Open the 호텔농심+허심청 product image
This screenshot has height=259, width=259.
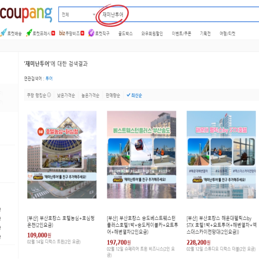62,155
